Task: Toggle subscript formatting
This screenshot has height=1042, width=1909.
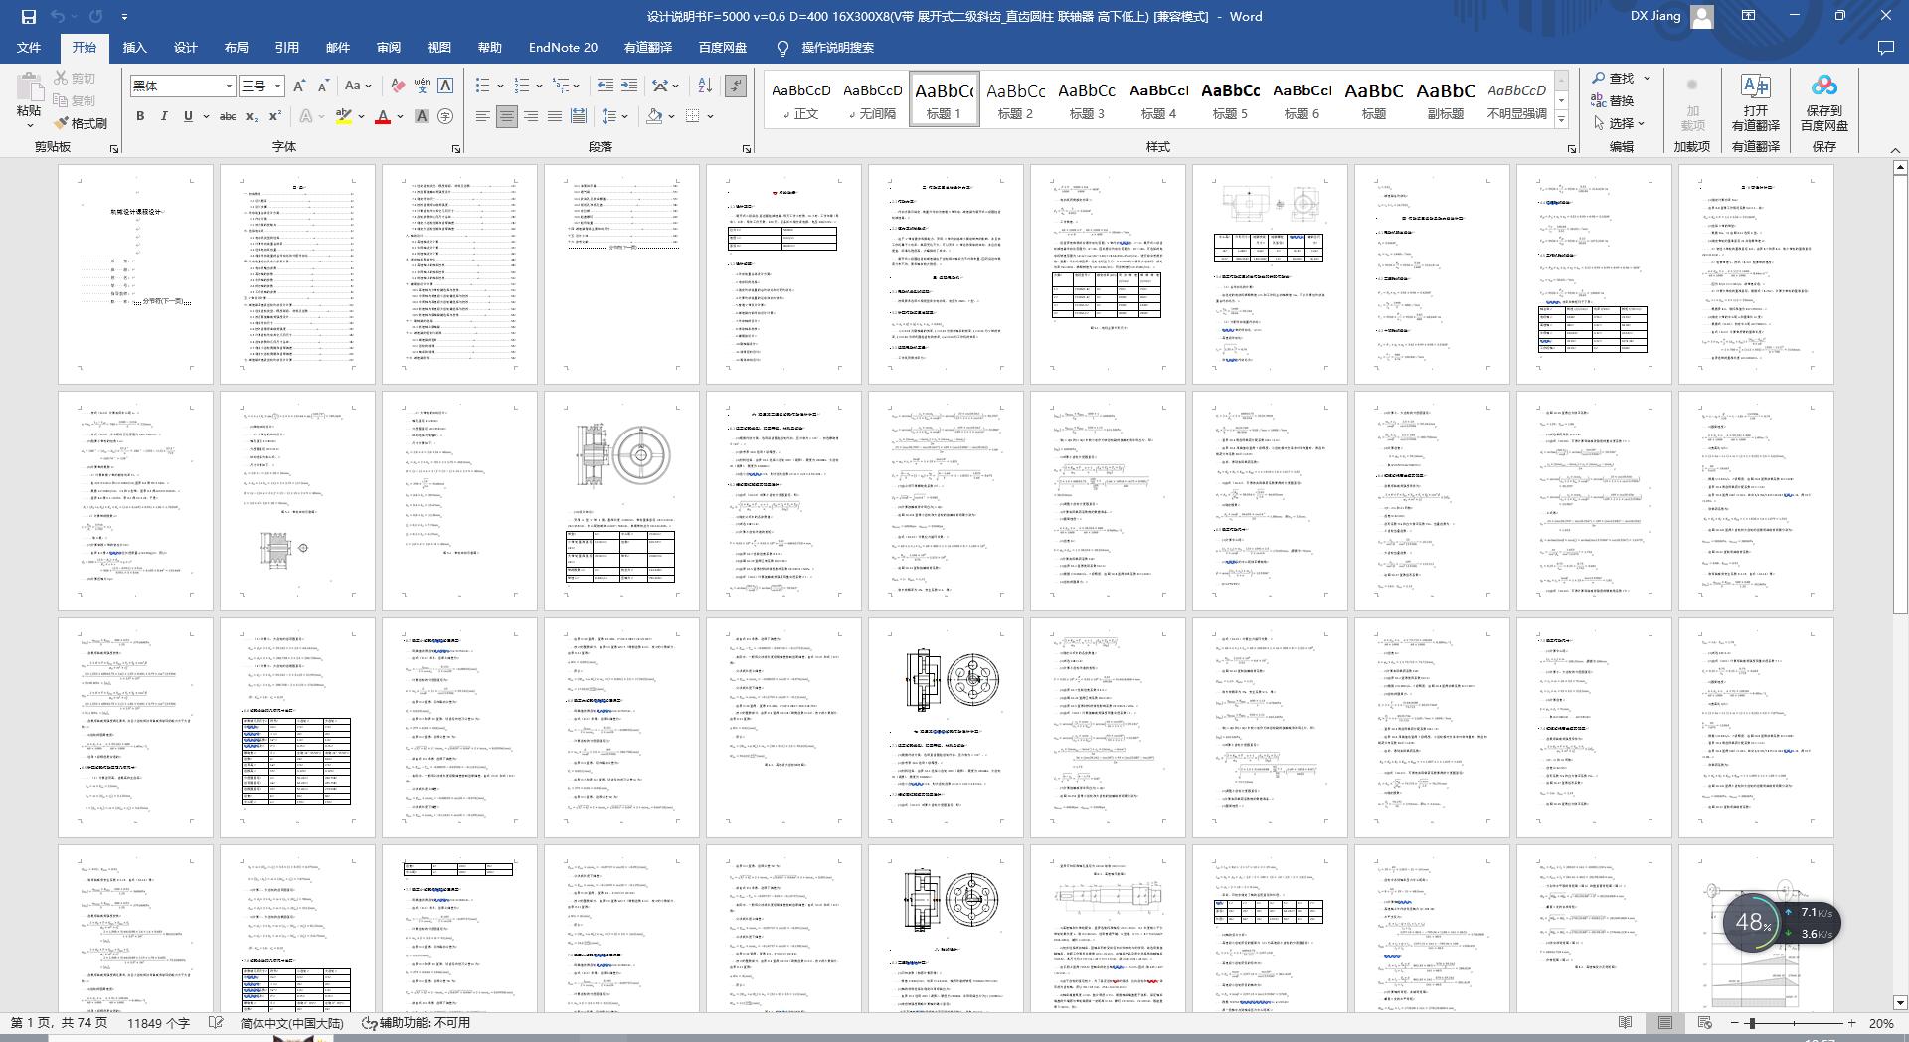Action: click(x=252, y=116)
